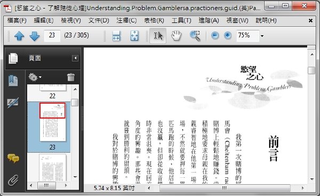Open the Signatures panel icon
320x196 pixels.
click(x=13, y=103)
